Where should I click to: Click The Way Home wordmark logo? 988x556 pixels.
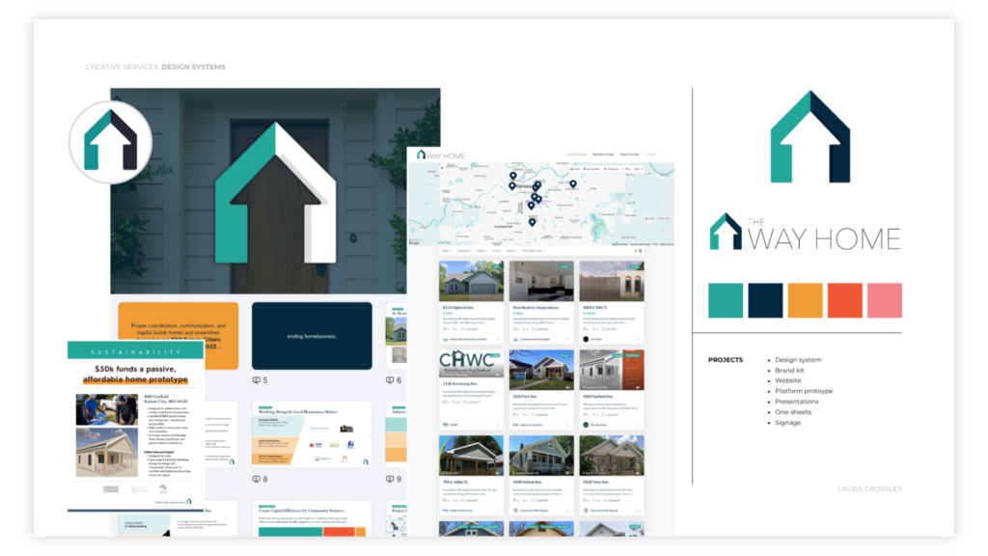click(806, 233)
